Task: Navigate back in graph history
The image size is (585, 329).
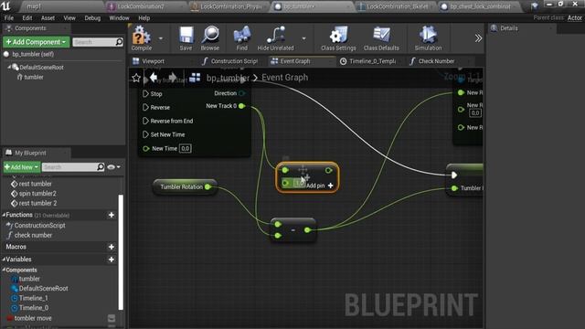Action: pyautogui.click(x=154, y=78)
